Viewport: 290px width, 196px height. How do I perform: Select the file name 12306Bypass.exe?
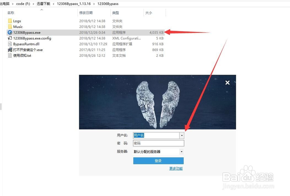click(27, 33)
